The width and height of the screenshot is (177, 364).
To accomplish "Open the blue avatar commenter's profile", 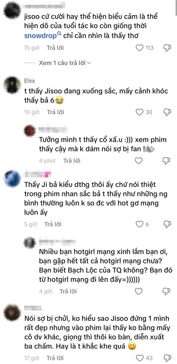I will tap(12, 179).
